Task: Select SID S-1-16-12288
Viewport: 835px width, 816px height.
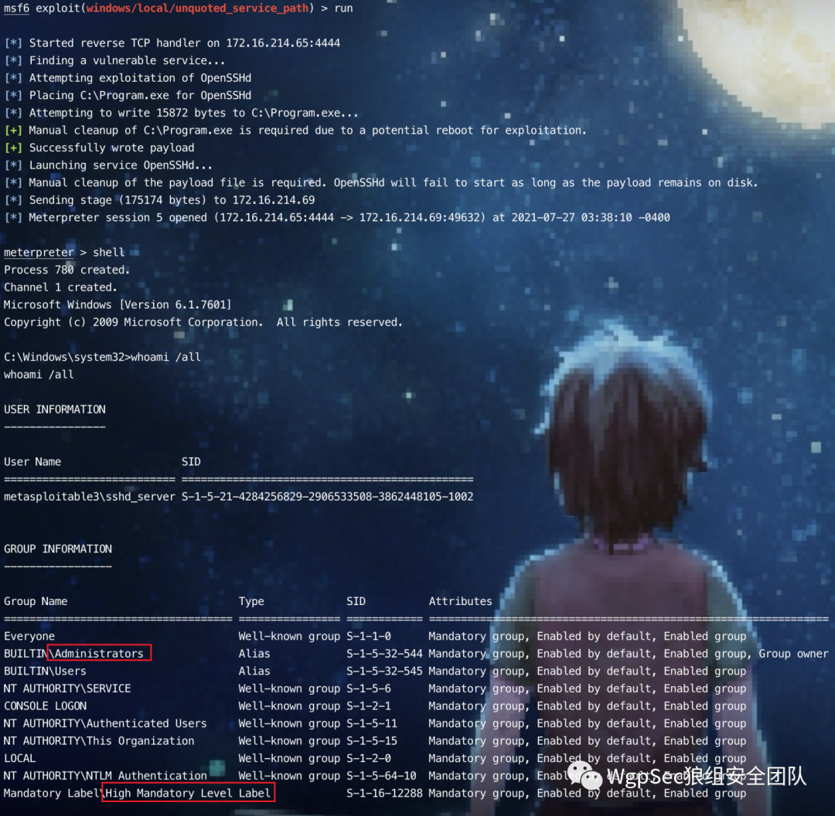Action: tap(384, 794)
